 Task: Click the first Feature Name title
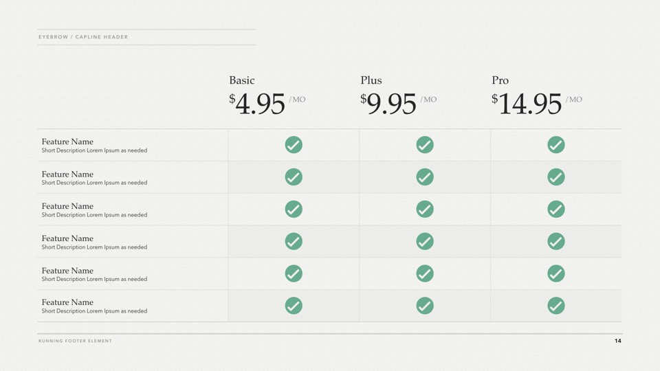67,142
